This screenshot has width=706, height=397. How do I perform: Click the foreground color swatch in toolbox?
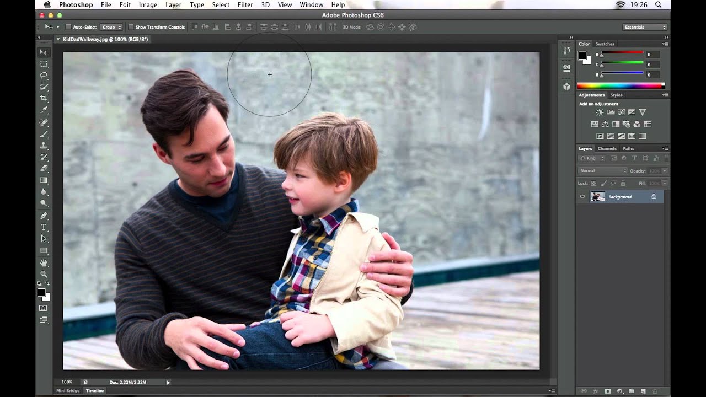(x=41, y=292)
